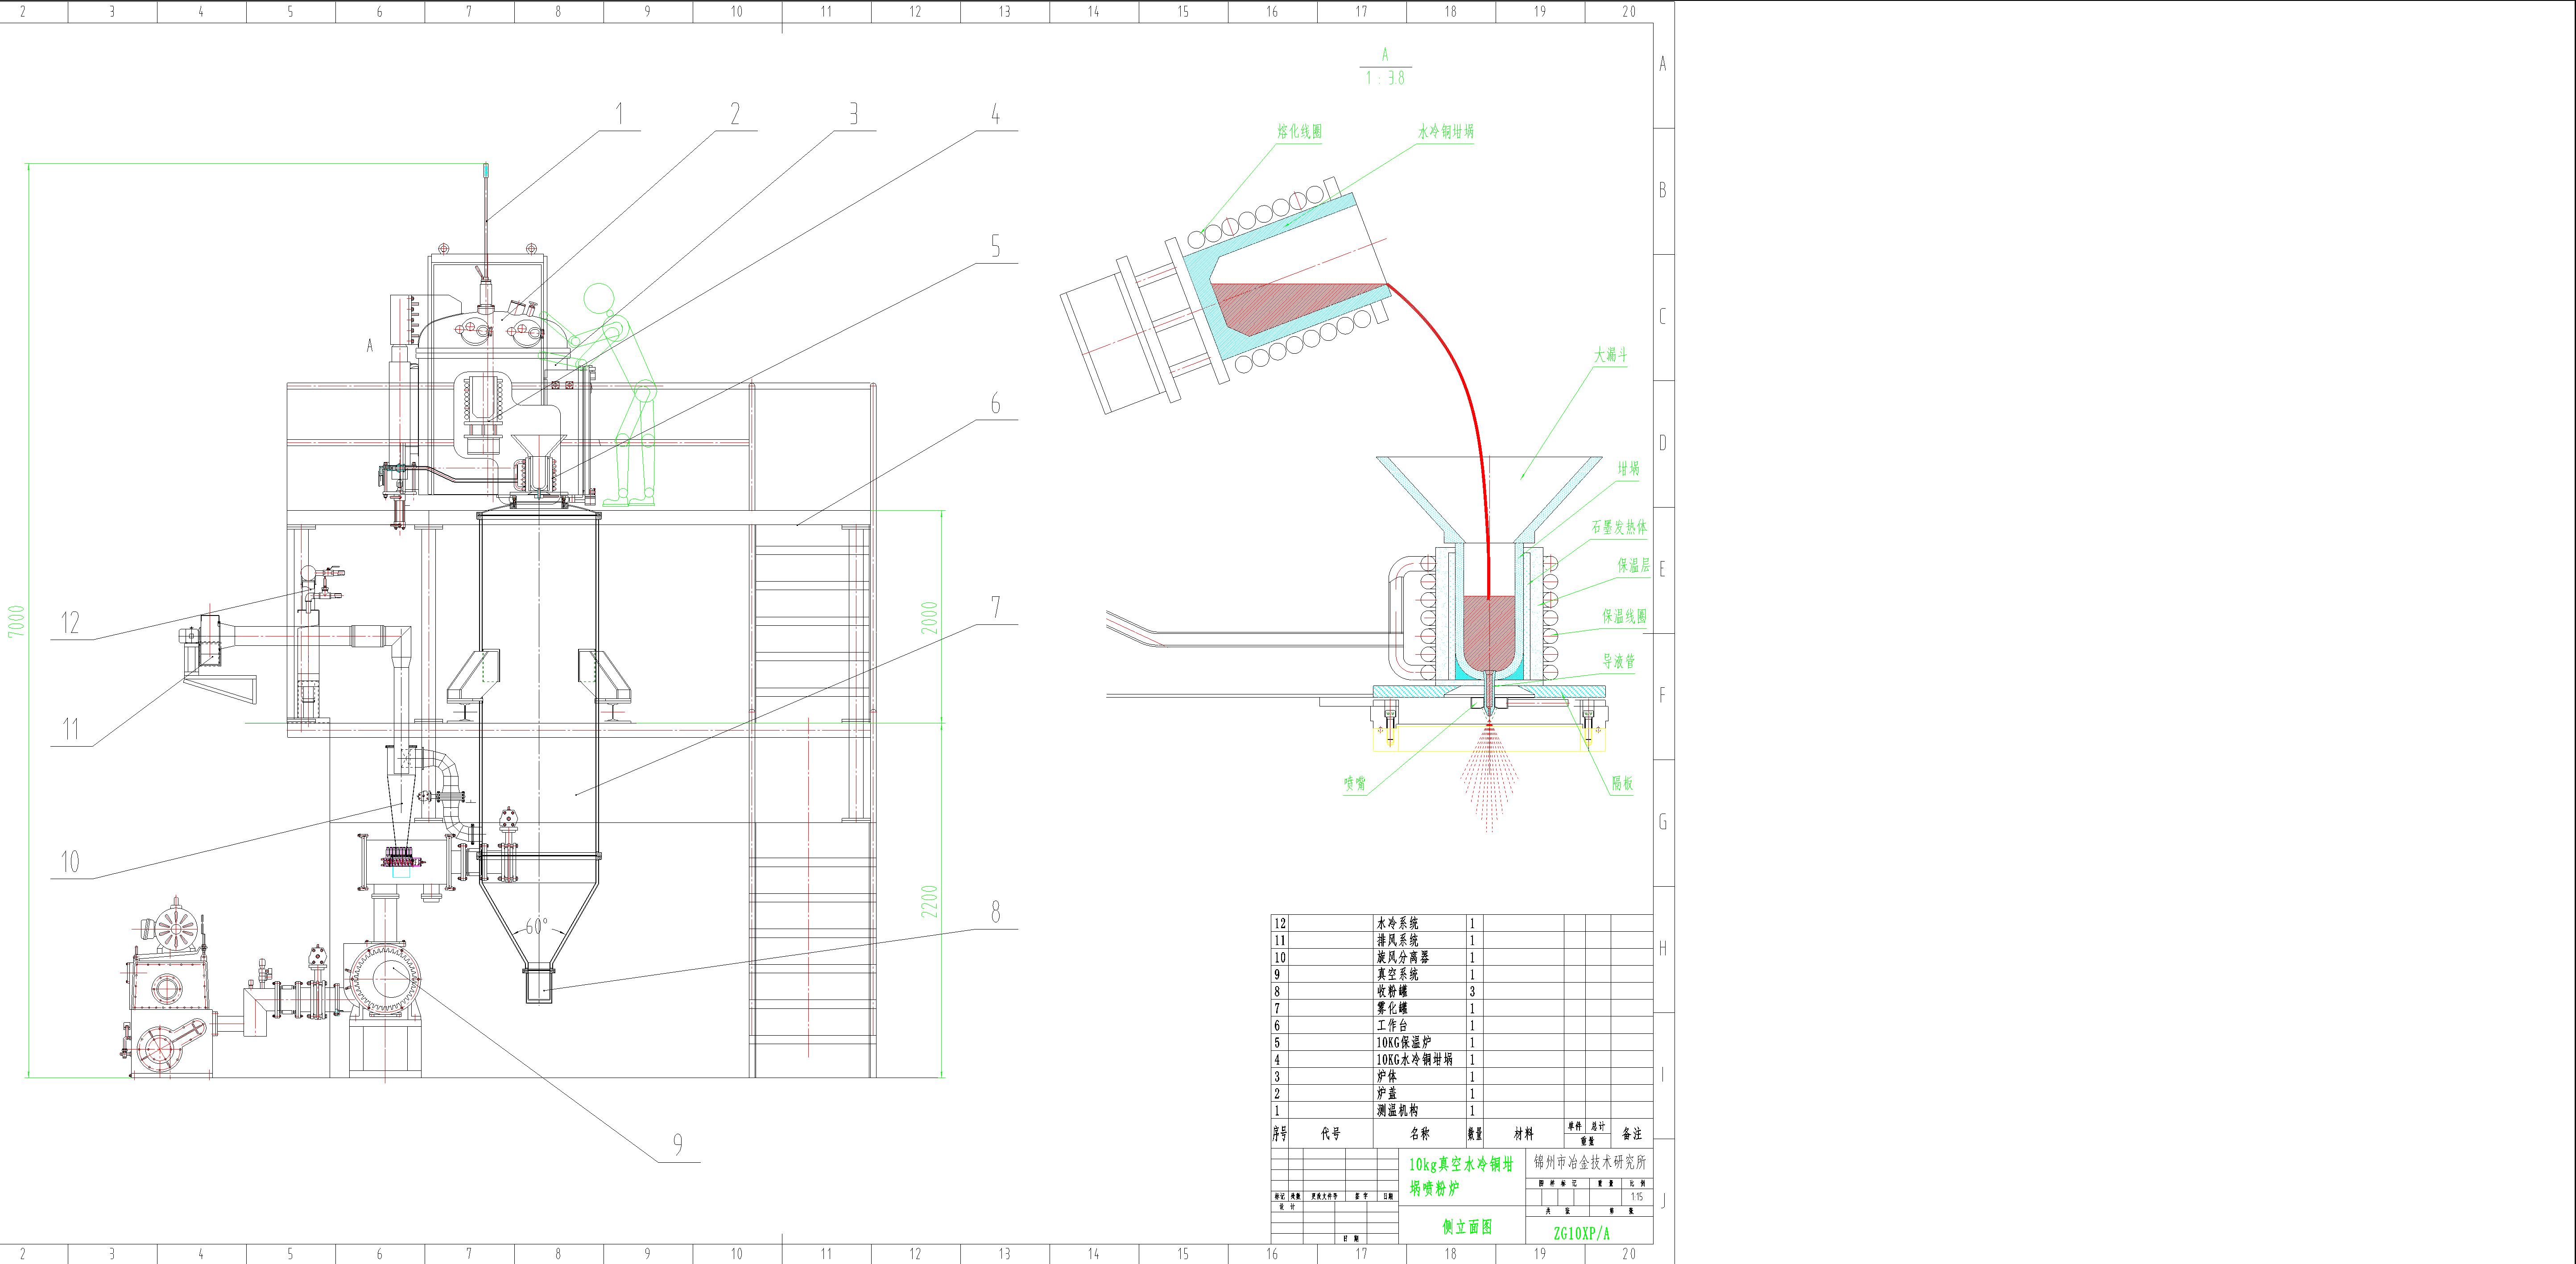Viewport: 2576px width, 1264px height.
Task: Click the 60° cone angle annotation
Action: [537, 926]
